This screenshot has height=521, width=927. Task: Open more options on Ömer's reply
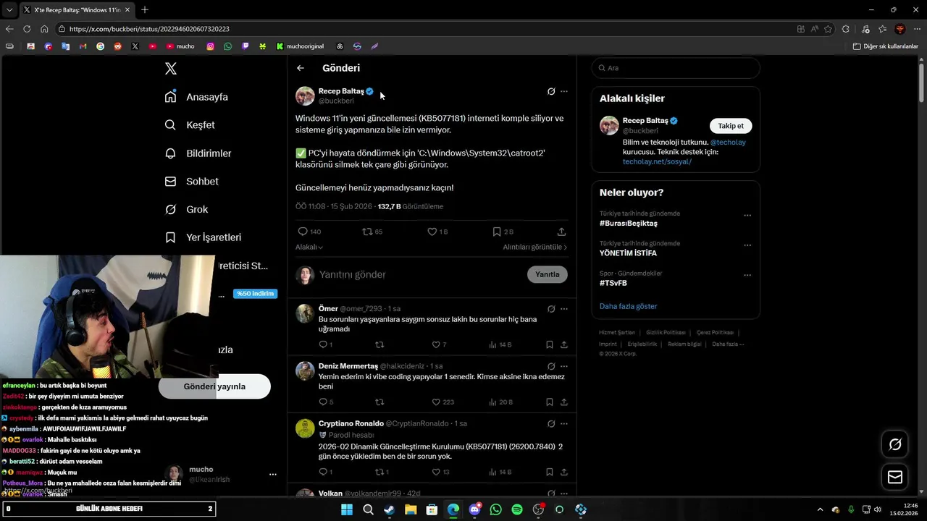click(x=564, y=309)
